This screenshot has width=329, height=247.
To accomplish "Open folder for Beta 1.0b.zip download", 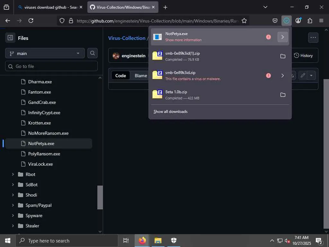I will (283, 95).
